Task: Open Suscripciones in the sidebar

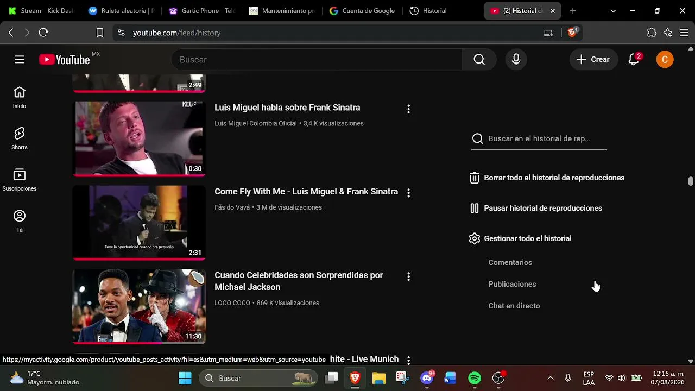Action: pyautogui.click(x=20, y=180)
